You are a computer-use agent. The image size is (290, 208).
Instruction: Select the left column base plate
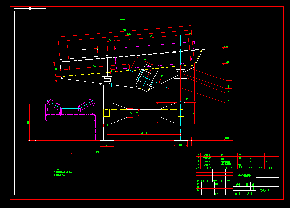pos(107,140)
